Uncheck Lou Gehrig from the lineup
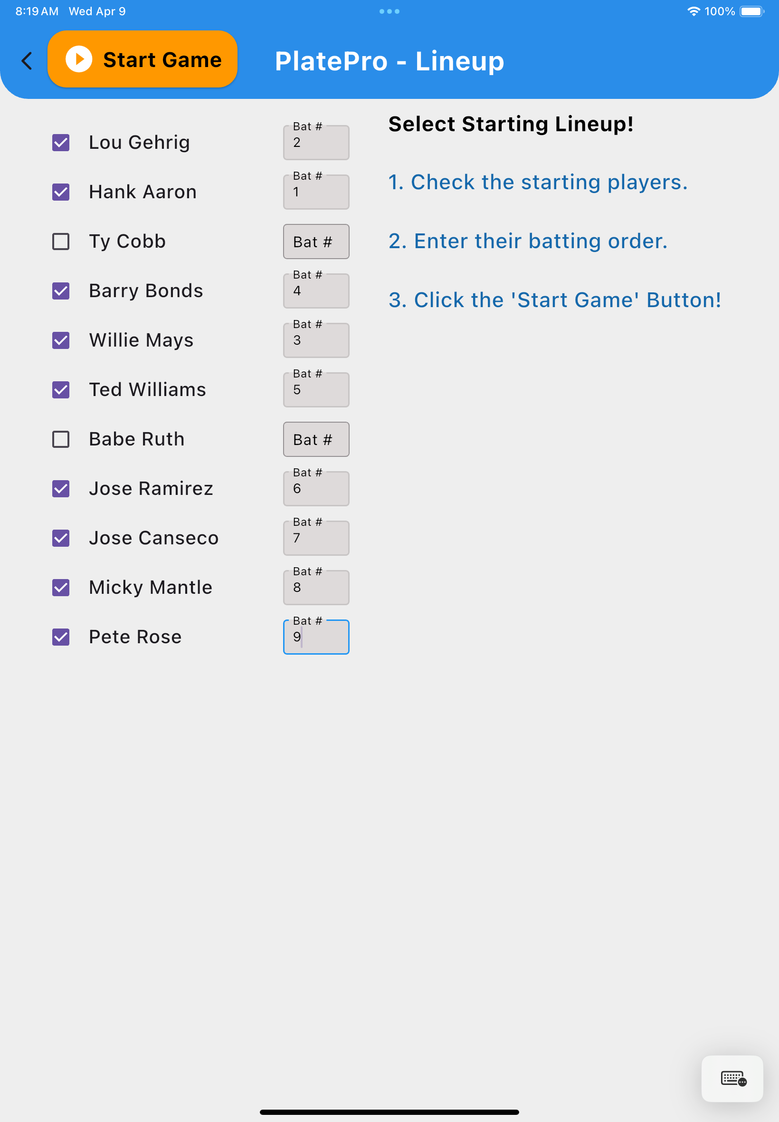 (x=60, y=143)
